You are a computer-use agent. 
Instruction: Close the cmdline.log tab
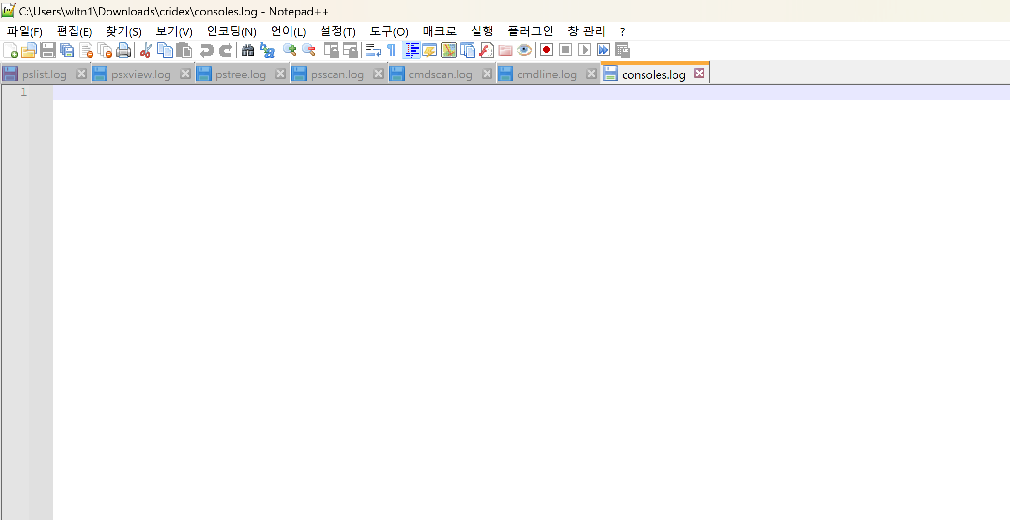592,74
